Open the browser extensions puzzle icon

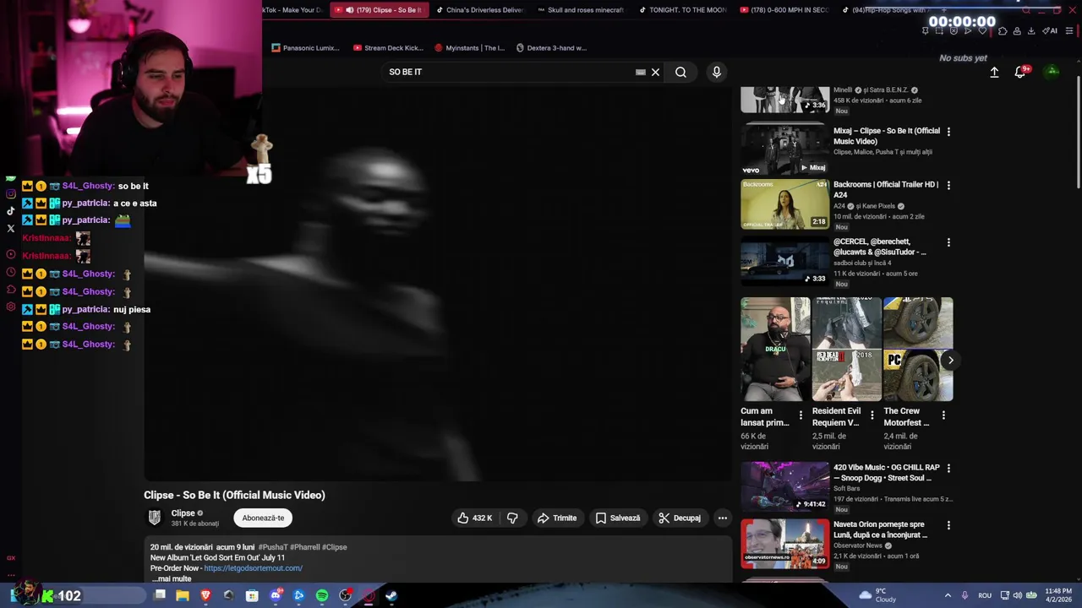click(x=1003, y=31)
